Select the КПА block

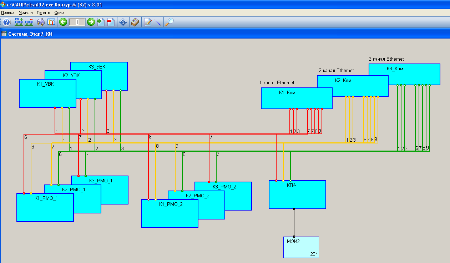(297, 194)
